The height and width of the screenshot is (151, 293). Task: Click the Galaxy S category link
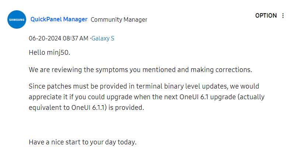(x=103, y=38)
